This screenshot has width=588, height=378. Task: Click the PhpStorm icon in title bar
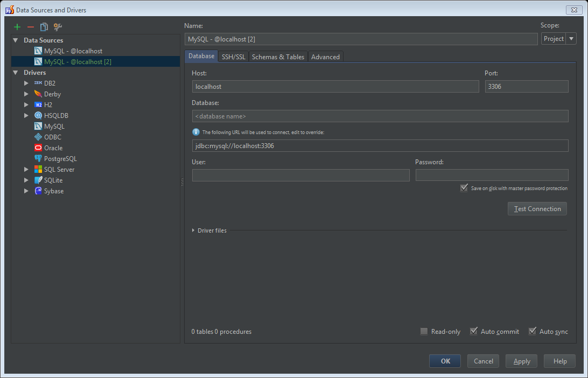tap(10, 10)
